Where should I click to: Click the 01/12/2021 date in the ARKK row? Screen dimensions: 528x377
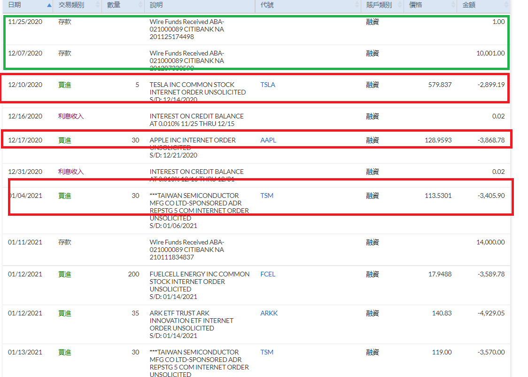25,314
